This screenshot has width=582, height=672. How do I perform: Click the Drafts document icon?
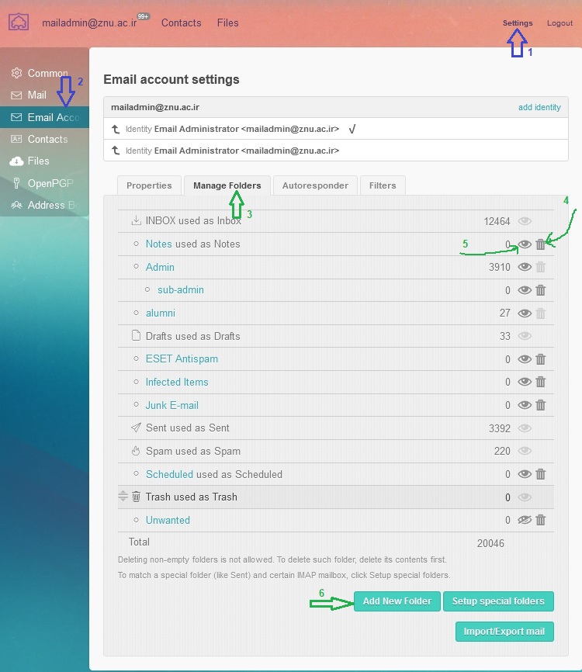136,335
